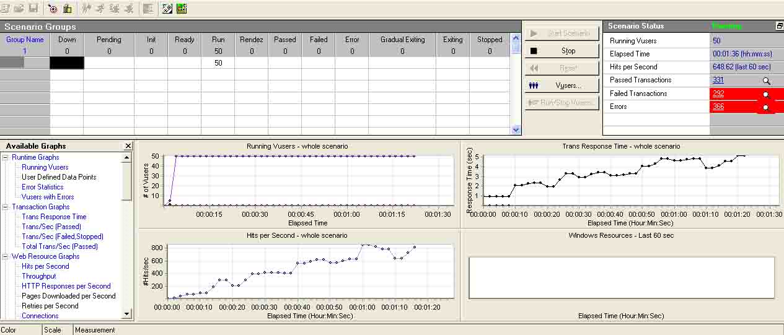The width and height of the screenshot is (784, 335).
Task: Collapse the Web Resource Graphs node
Action: [x=6, y=256]
